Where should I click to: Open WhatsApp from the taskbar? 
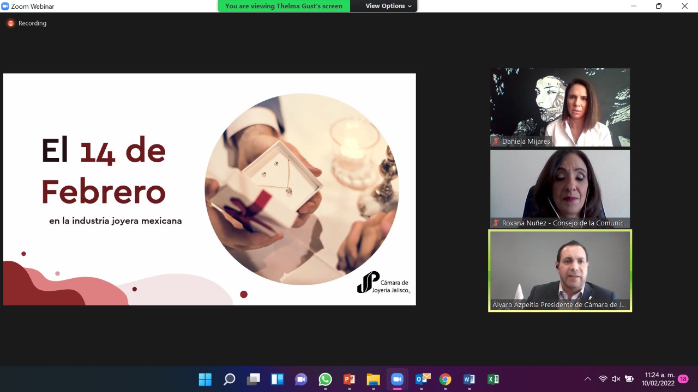tap(325, 379)
